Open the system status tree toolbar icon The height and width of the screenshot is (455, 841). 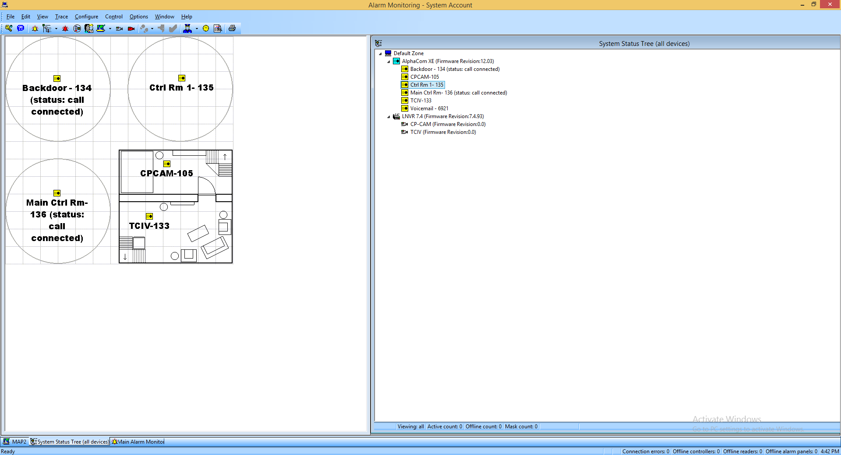point(46,28)
